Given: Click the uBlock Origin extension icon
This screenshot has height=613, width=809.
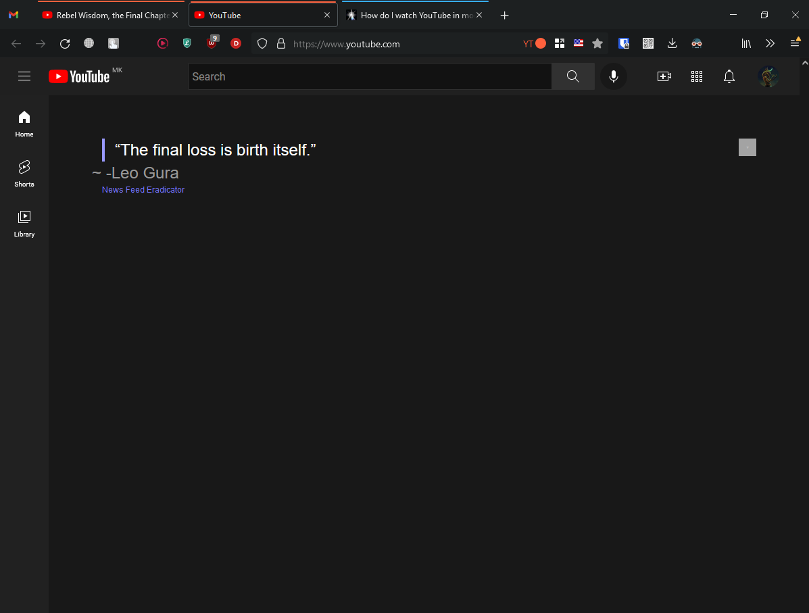Looking at the screenshot, I should point(212,43).
